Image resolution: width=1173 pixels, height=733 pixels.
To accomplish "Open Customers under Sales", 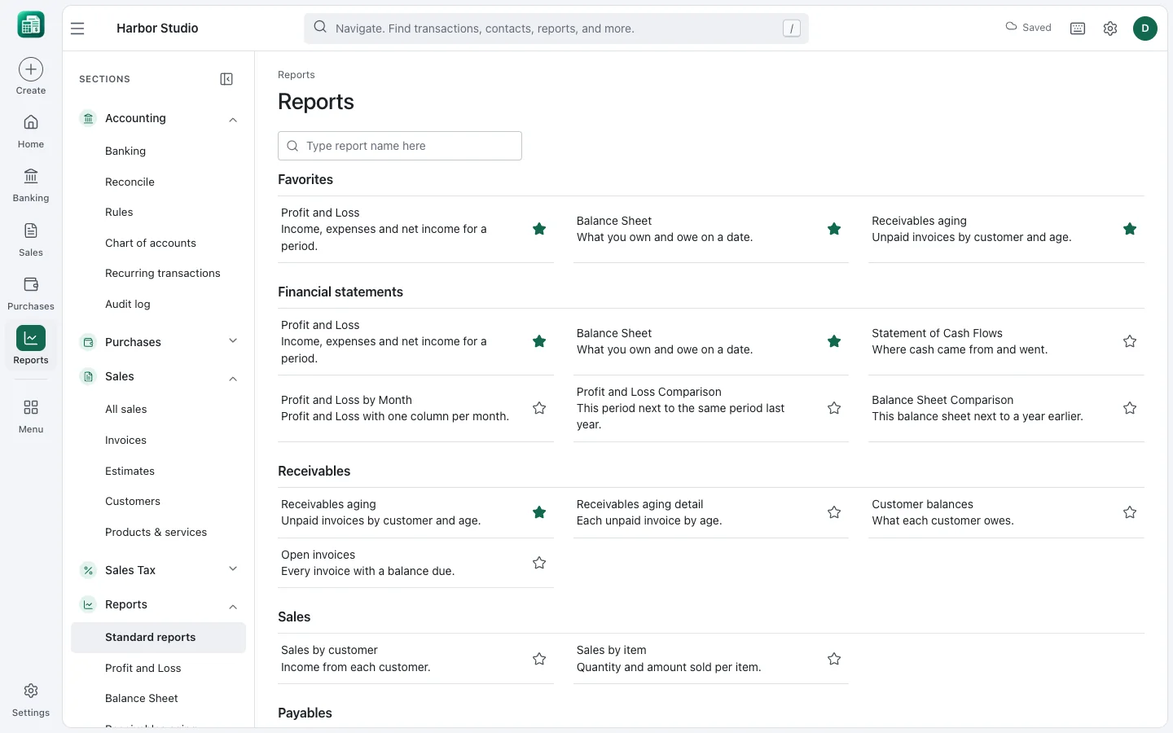I will (x=133, y=501).
